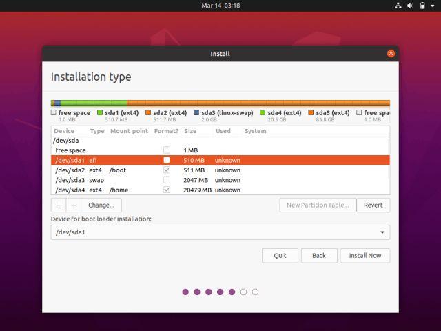
Task: Click the 20479 MB size cell
Action: [x=197, y=190]
